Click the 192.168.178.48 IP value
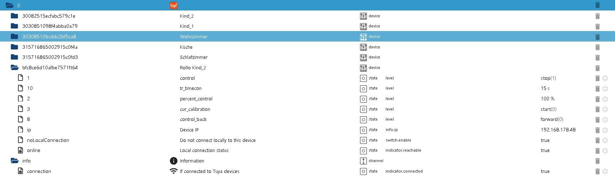 pos(558,130)
